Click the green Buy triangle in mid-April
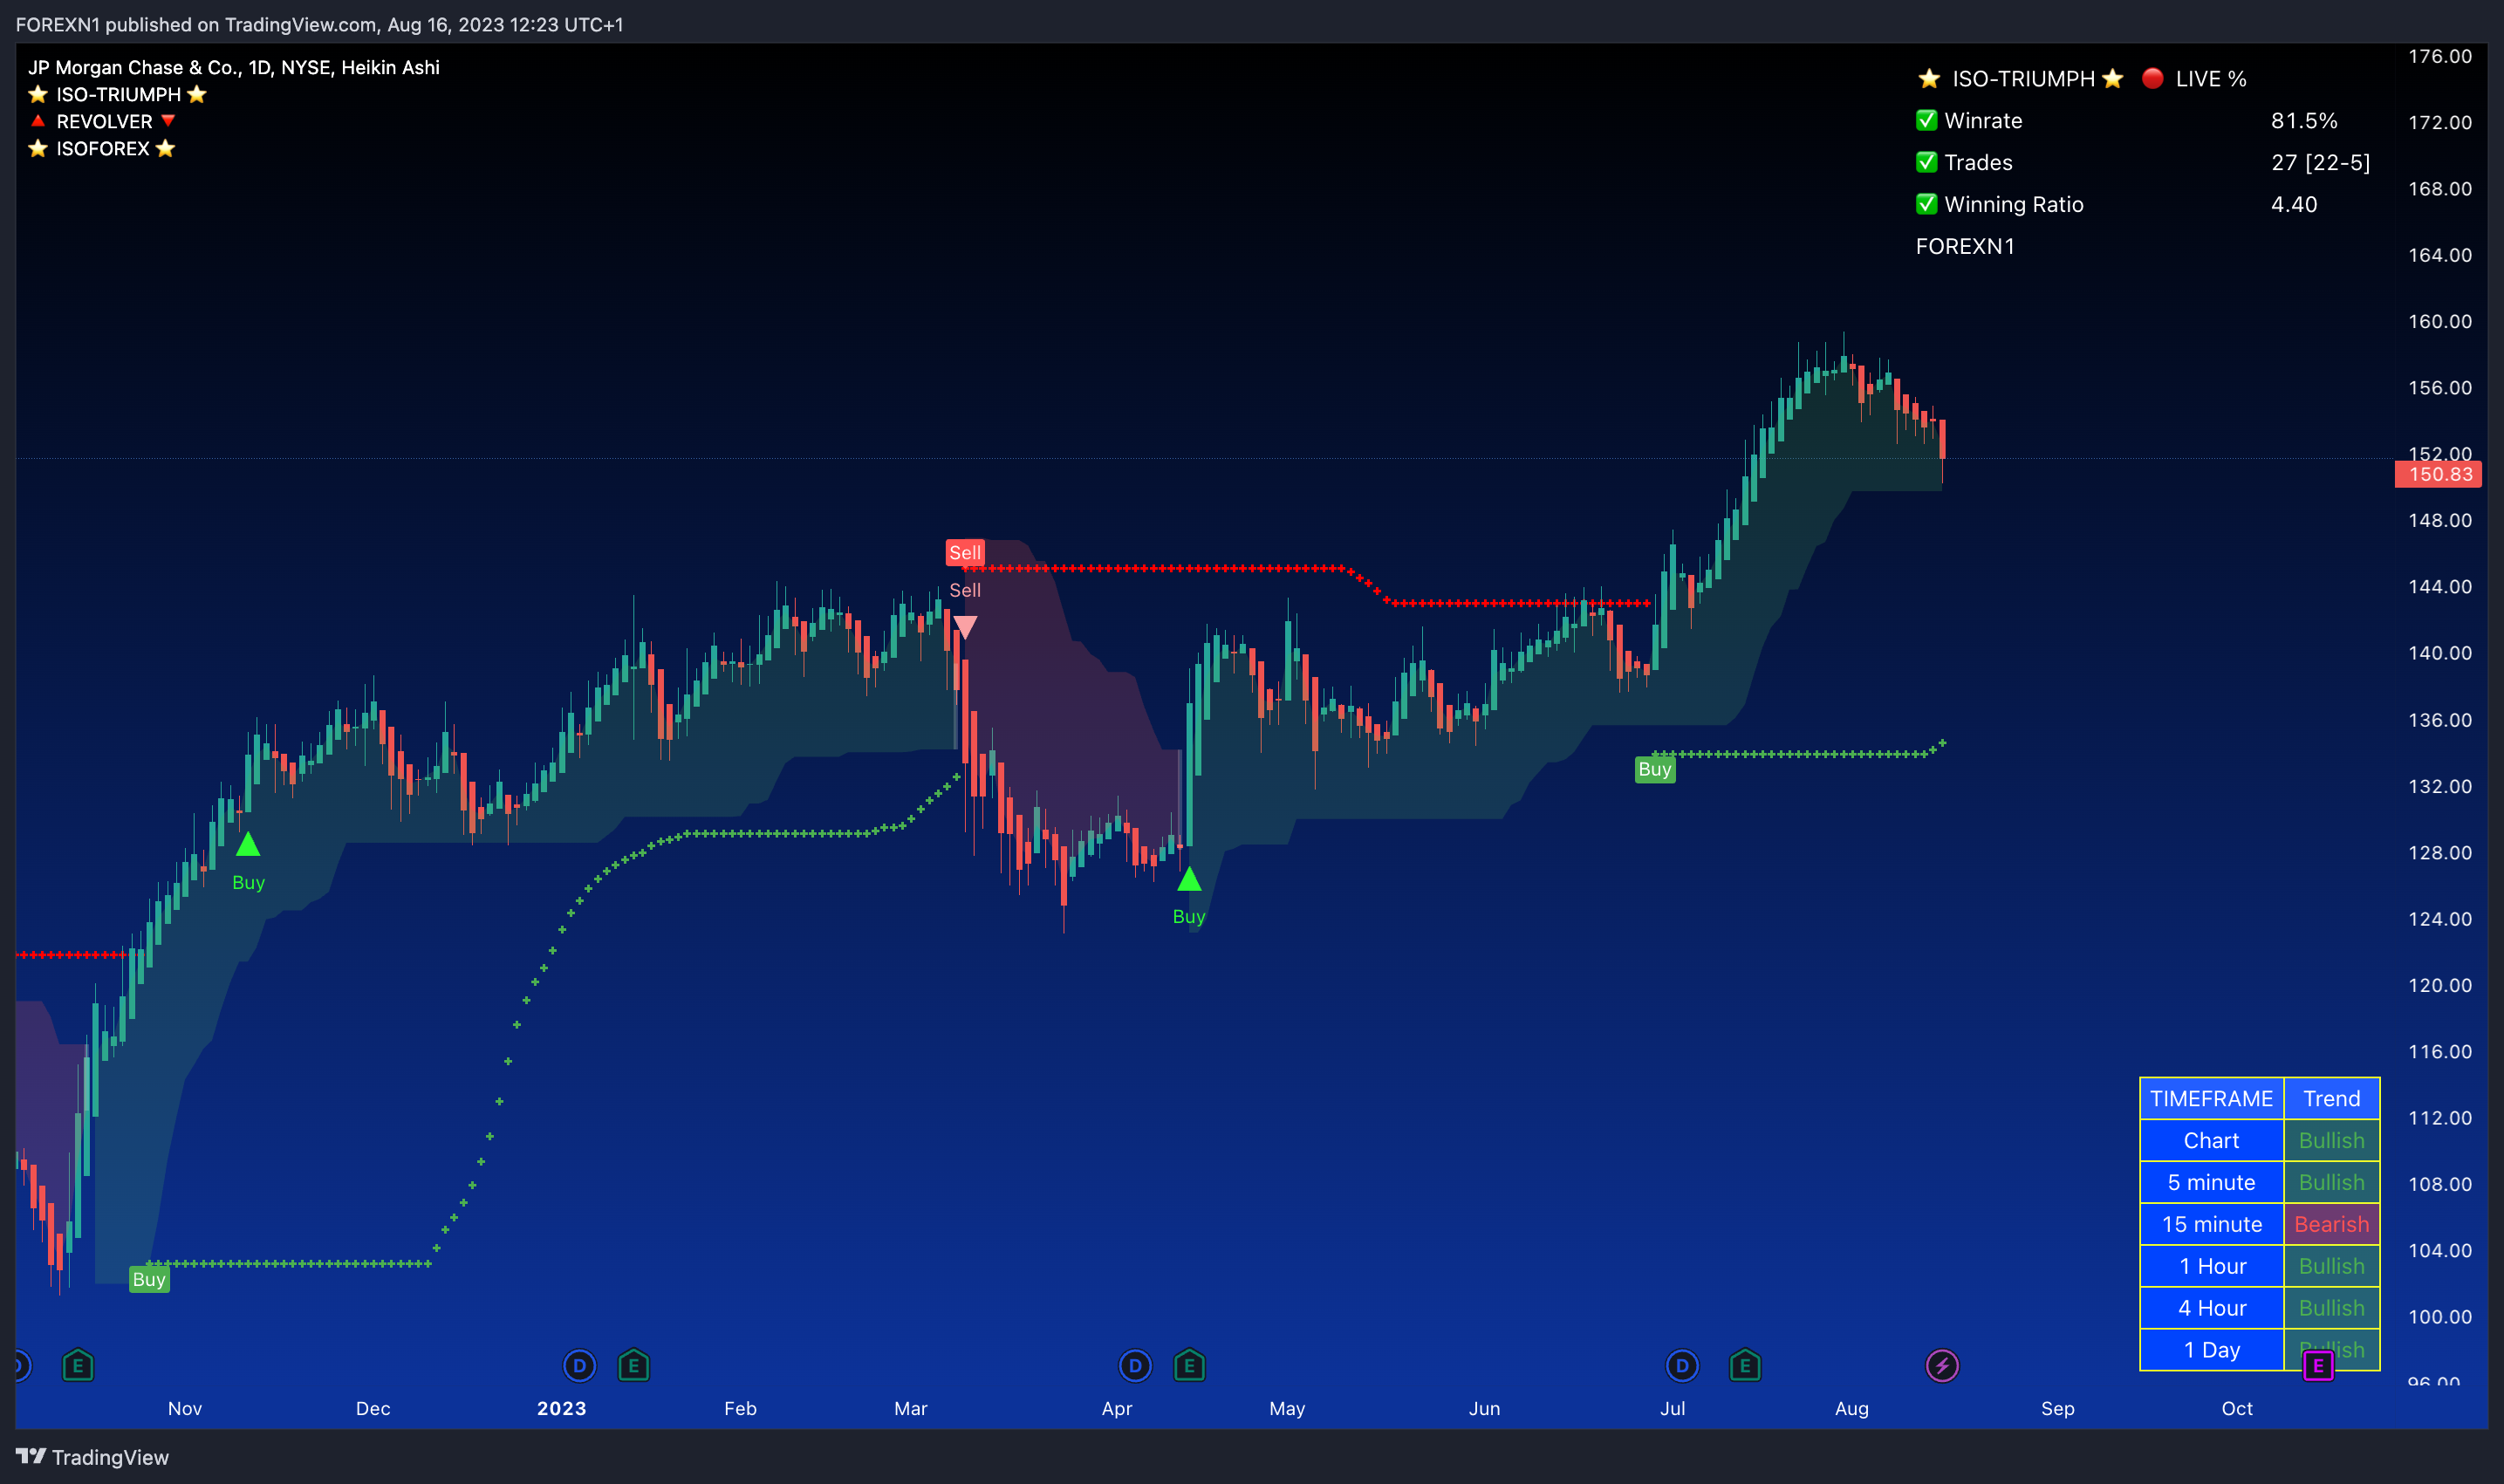Viewport: 2504px width, 1484px height. point(1189,879)
